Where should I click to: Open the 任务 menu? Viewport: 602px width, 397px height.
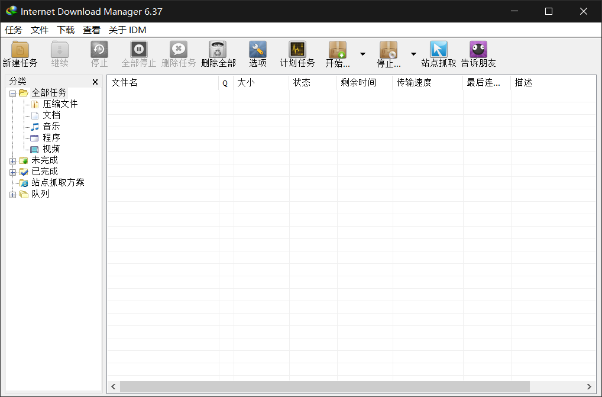point(14,30)
